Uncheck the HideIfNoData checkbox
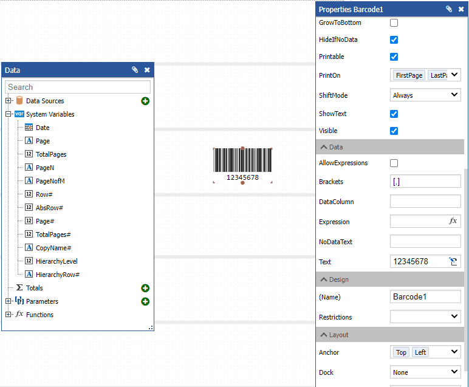469x387 pixels. coord(394,39)
